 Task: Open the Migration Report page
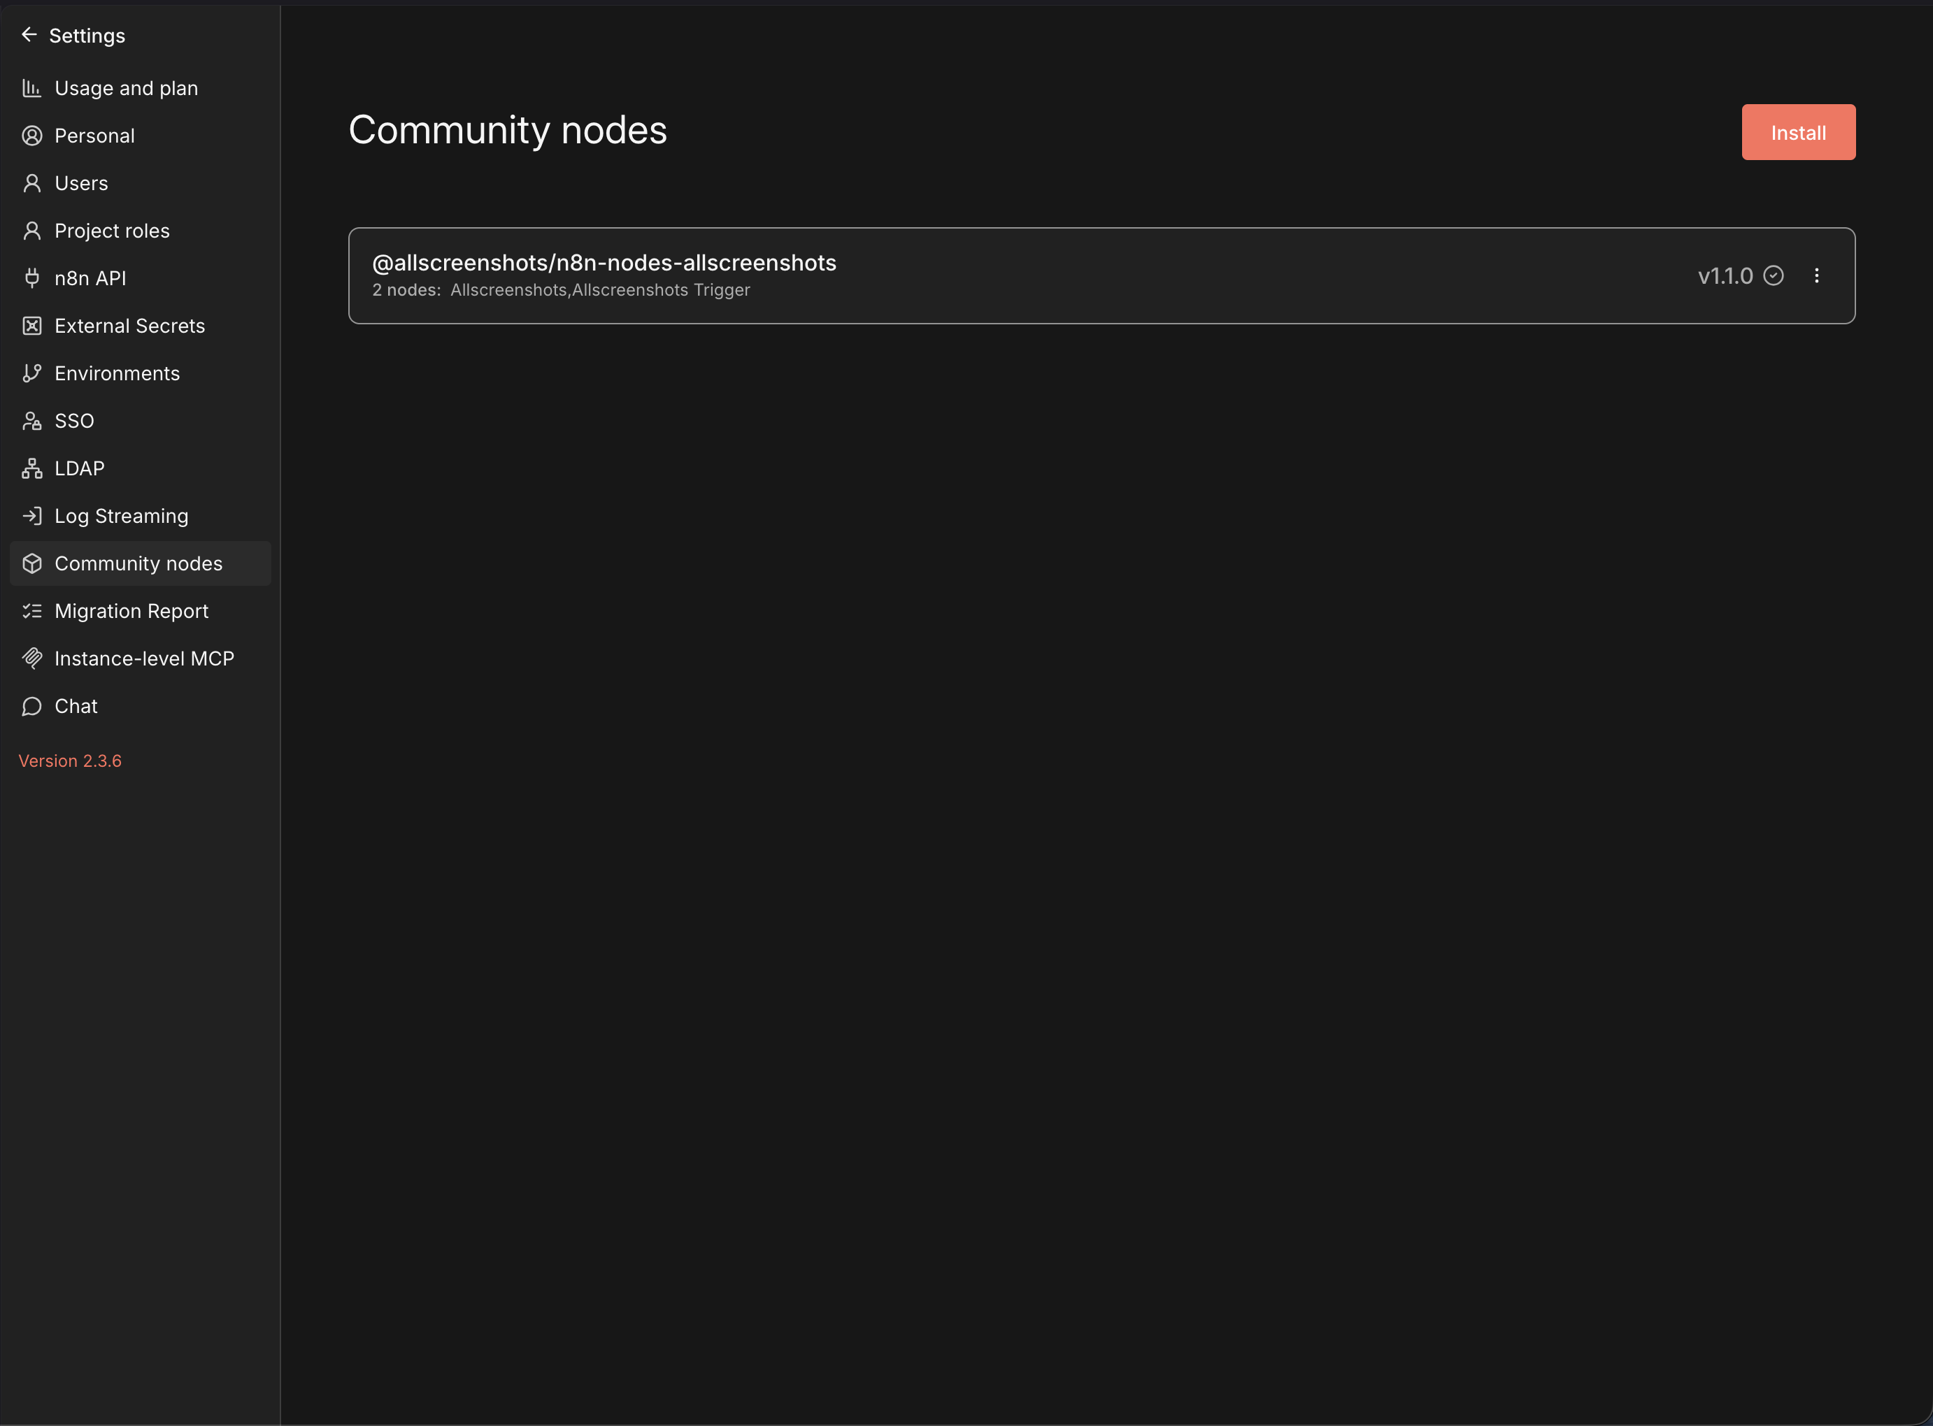(x=140, y=610)
